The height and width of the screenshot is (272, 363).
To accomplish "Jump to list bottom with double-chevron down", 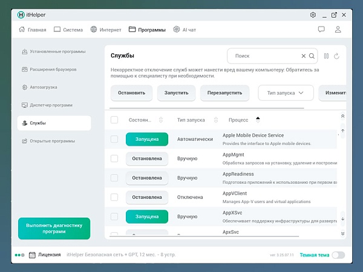I will coord(342,233).
